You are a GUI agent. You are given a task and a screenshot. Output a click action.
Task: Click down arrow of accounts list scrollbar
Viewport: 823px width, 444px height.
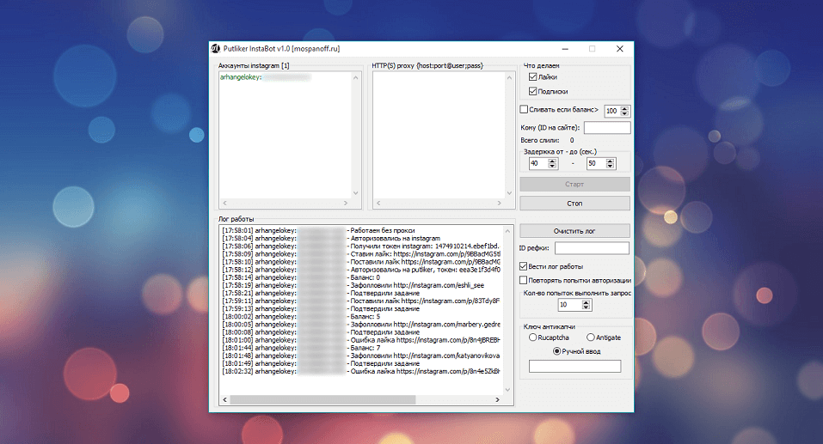coord(356,193)
